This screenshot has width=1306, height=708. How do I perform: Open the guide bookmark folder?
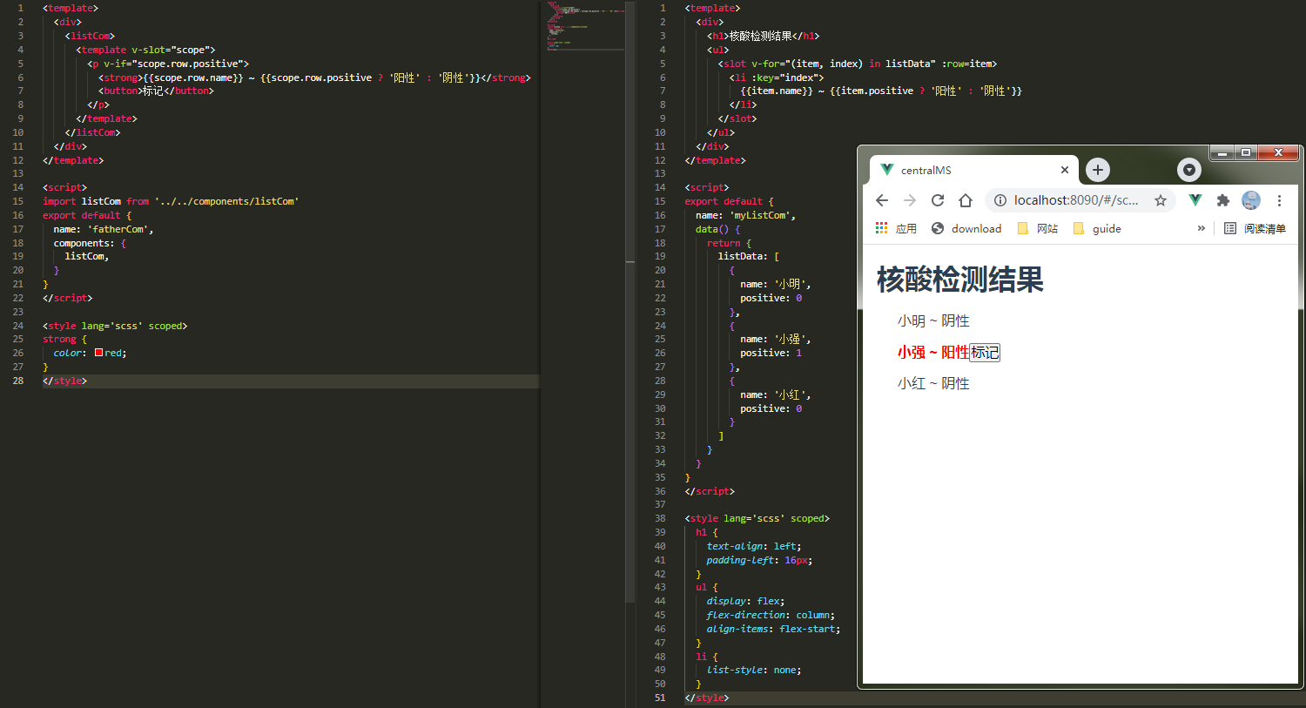1097,228
